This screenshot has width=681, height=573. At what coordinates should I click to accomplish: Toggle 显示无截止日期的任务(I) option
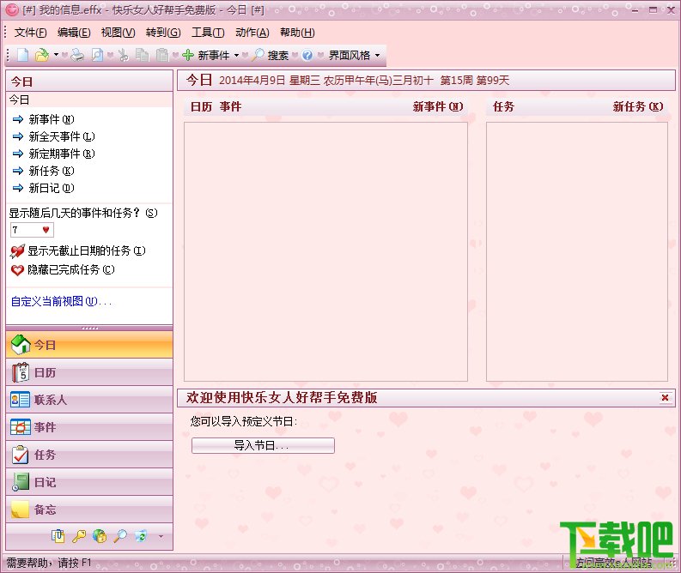pos(78,250)
